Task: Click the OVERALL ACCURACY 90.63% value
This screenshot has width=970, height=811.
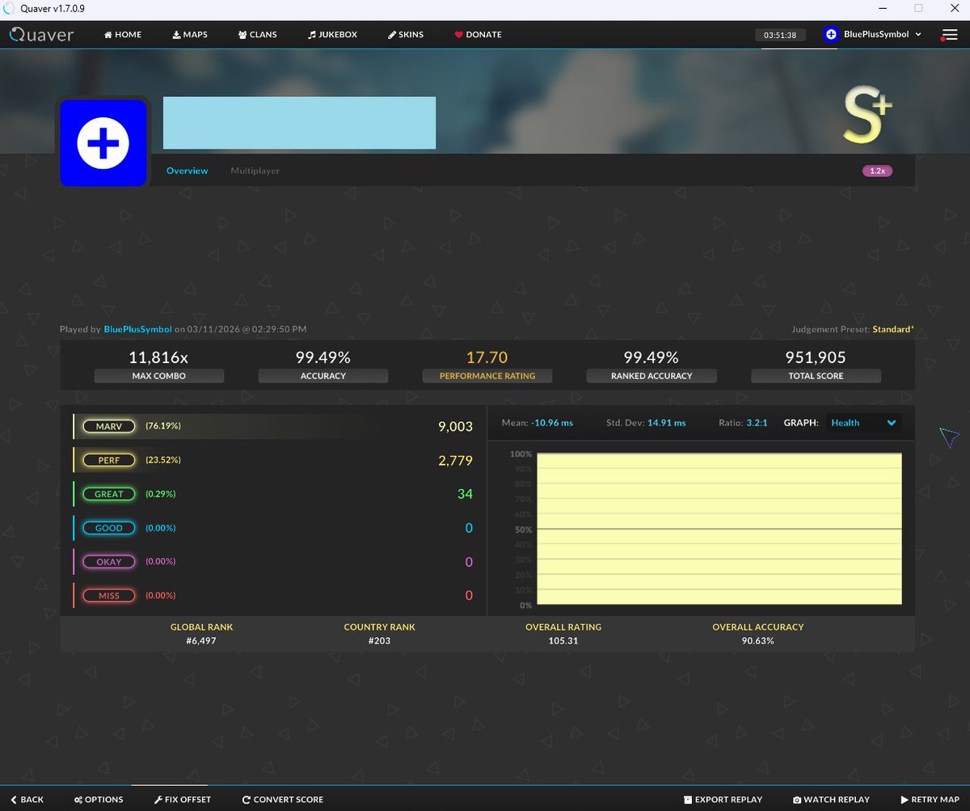Action: click(758, 640)
